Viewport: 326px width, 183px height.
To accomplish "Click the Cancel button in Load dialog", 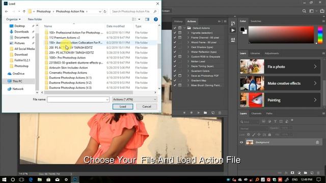I will click(x=147, y=106).
